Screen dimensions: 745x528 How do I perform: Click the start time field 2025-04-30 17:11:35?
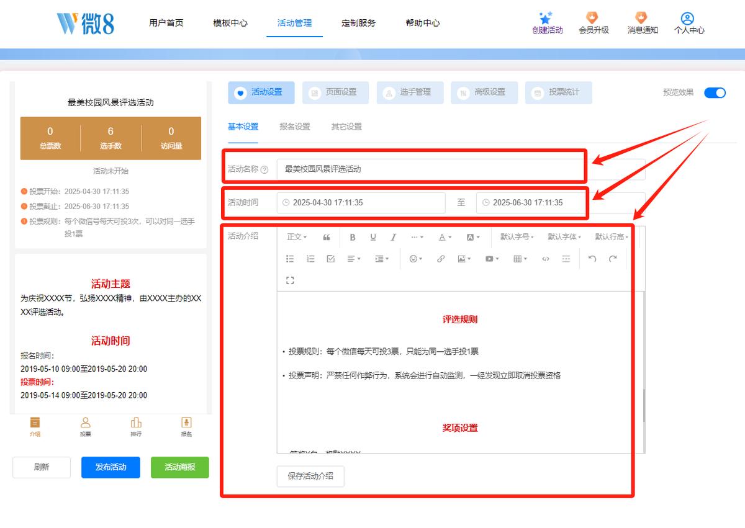tap(361, 203)
